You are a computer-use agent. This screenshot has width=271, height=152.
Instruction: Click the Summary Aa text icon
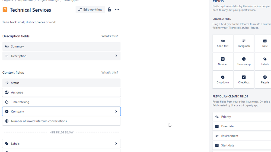click(7, 46)
